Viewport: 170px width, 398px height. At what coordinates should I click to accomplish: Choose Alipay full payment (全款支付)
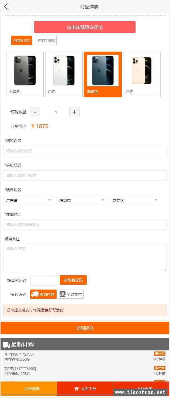(x=71, y=294)
